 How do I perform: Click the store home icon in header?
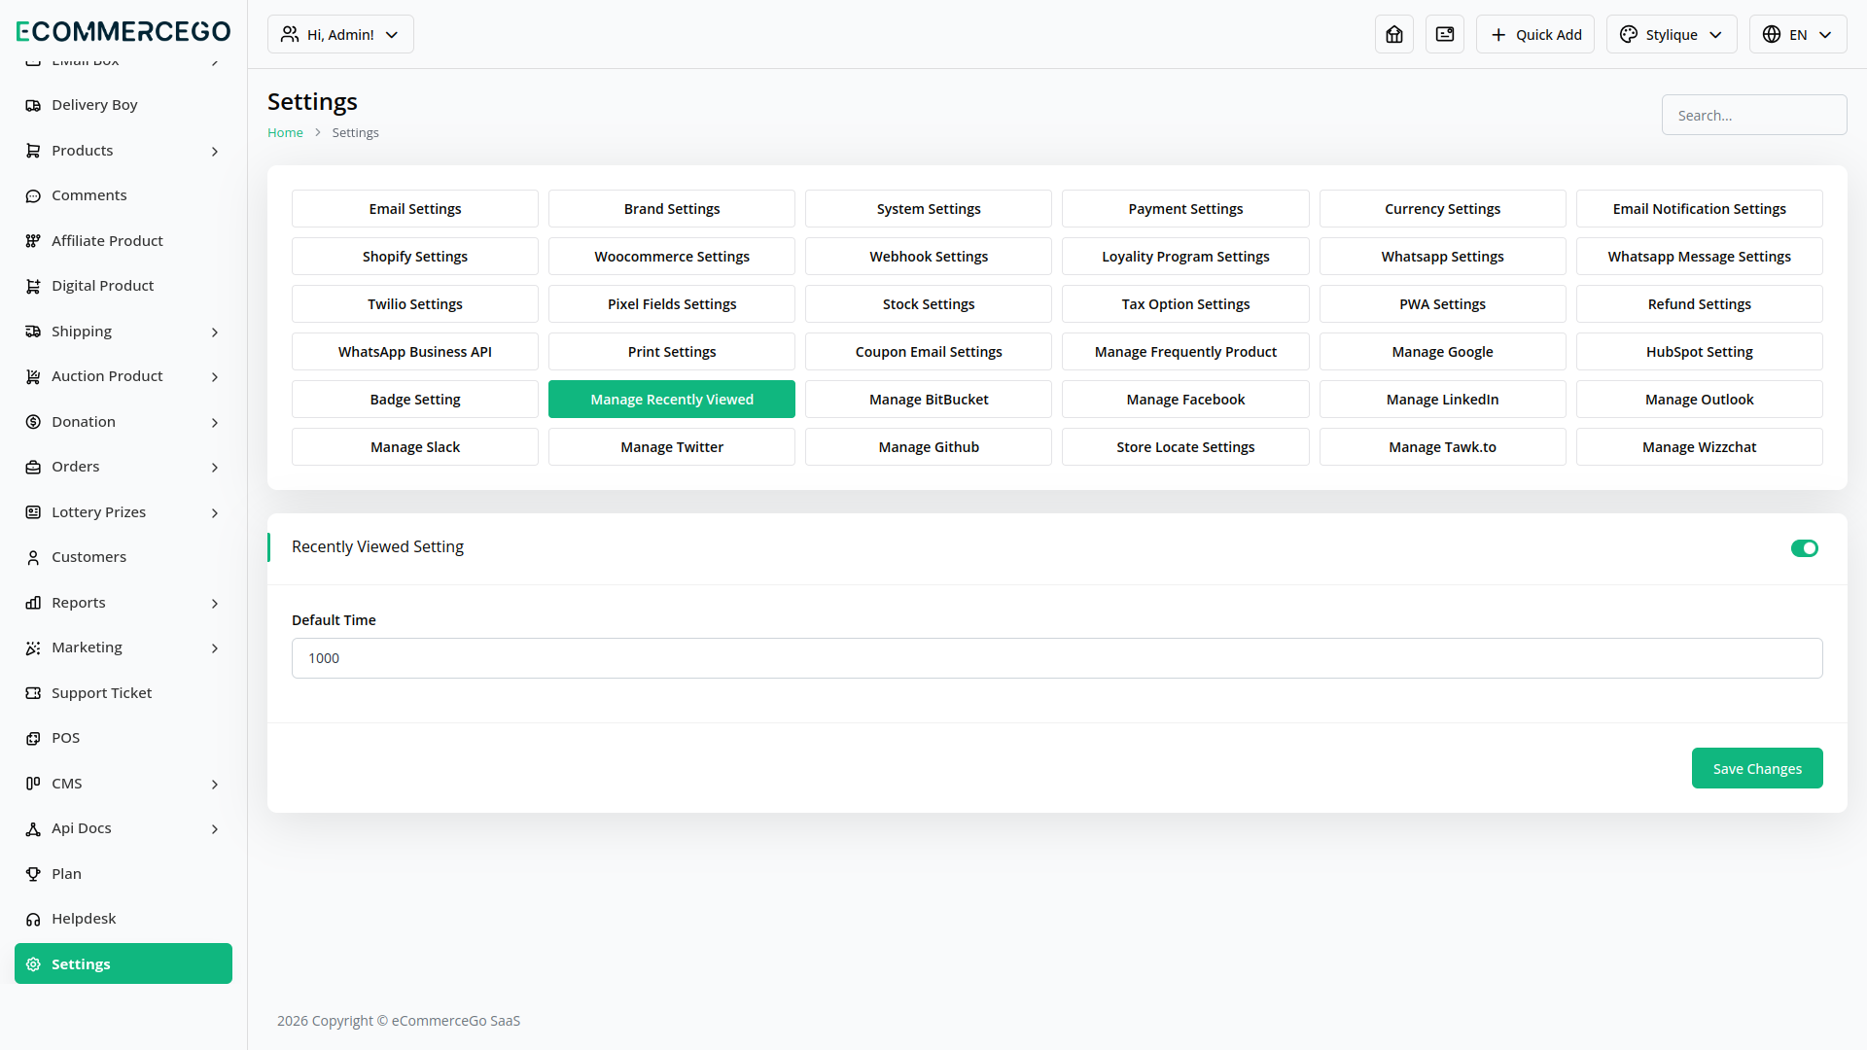click(1394, 34)
